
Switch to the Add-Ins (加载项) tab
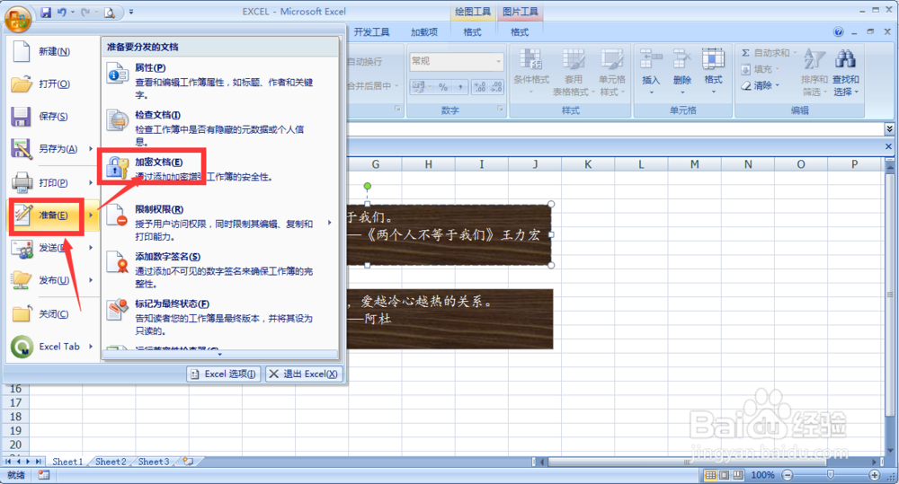coord(424,32)
